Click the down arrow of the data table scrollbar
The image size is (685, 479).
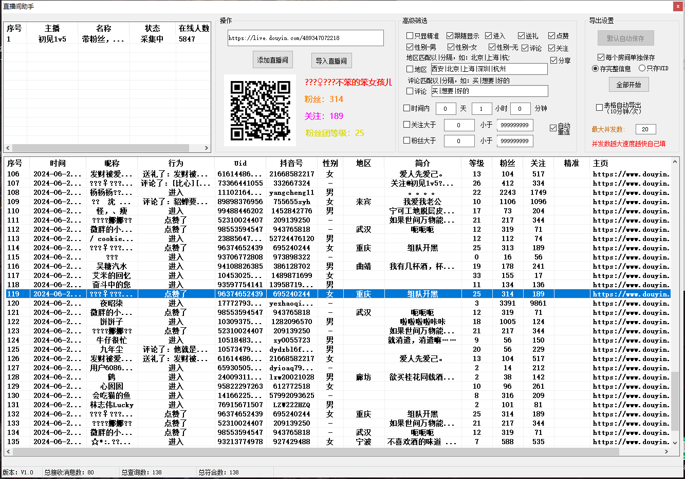tap(675, 442)
